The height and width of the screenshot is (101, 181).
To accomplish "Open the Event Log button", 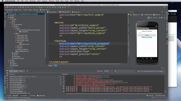I will pyautogui.click(x=150, y=95).
